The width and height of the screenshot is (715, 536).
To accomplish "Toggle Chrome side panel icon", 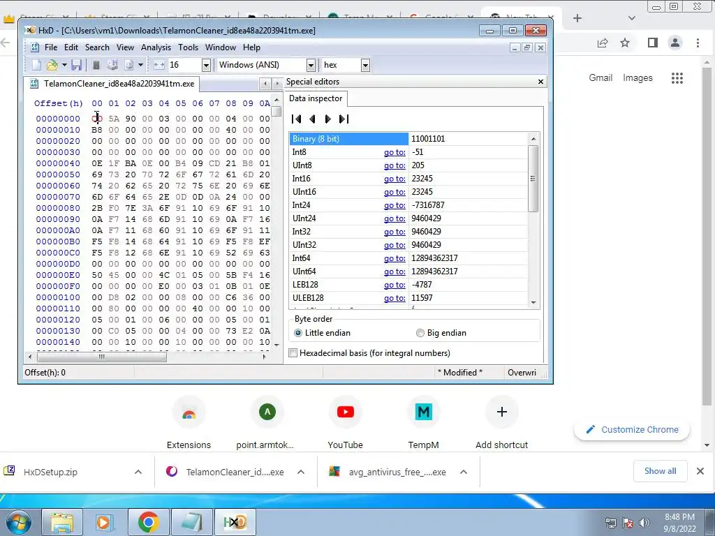I will [x=653, y=43].
